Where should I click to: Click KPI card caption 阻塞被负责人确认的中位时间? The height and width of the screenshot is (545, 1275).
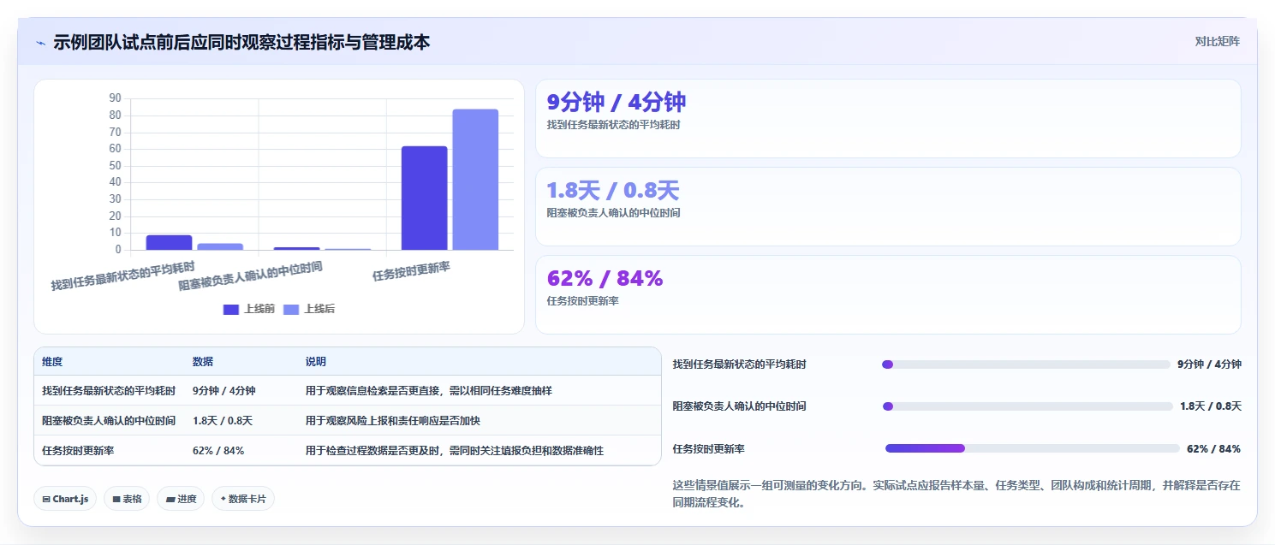(613, 213)
